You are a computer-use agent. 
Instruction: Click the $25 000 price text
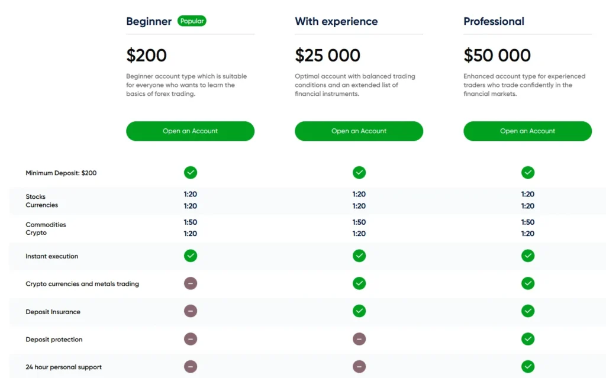tap(327, 56)
